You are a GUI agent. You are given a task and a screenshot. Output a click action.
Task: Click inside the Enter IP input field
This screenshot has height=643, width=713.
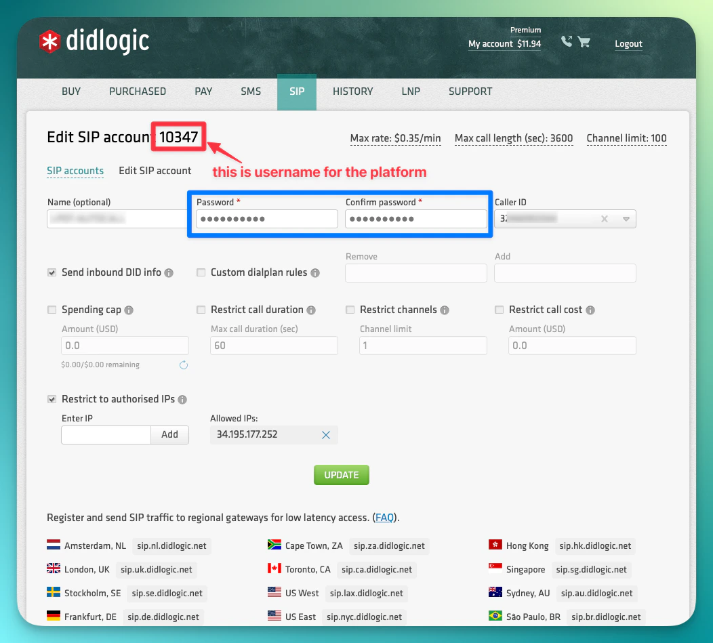click(x=105, y=434)
